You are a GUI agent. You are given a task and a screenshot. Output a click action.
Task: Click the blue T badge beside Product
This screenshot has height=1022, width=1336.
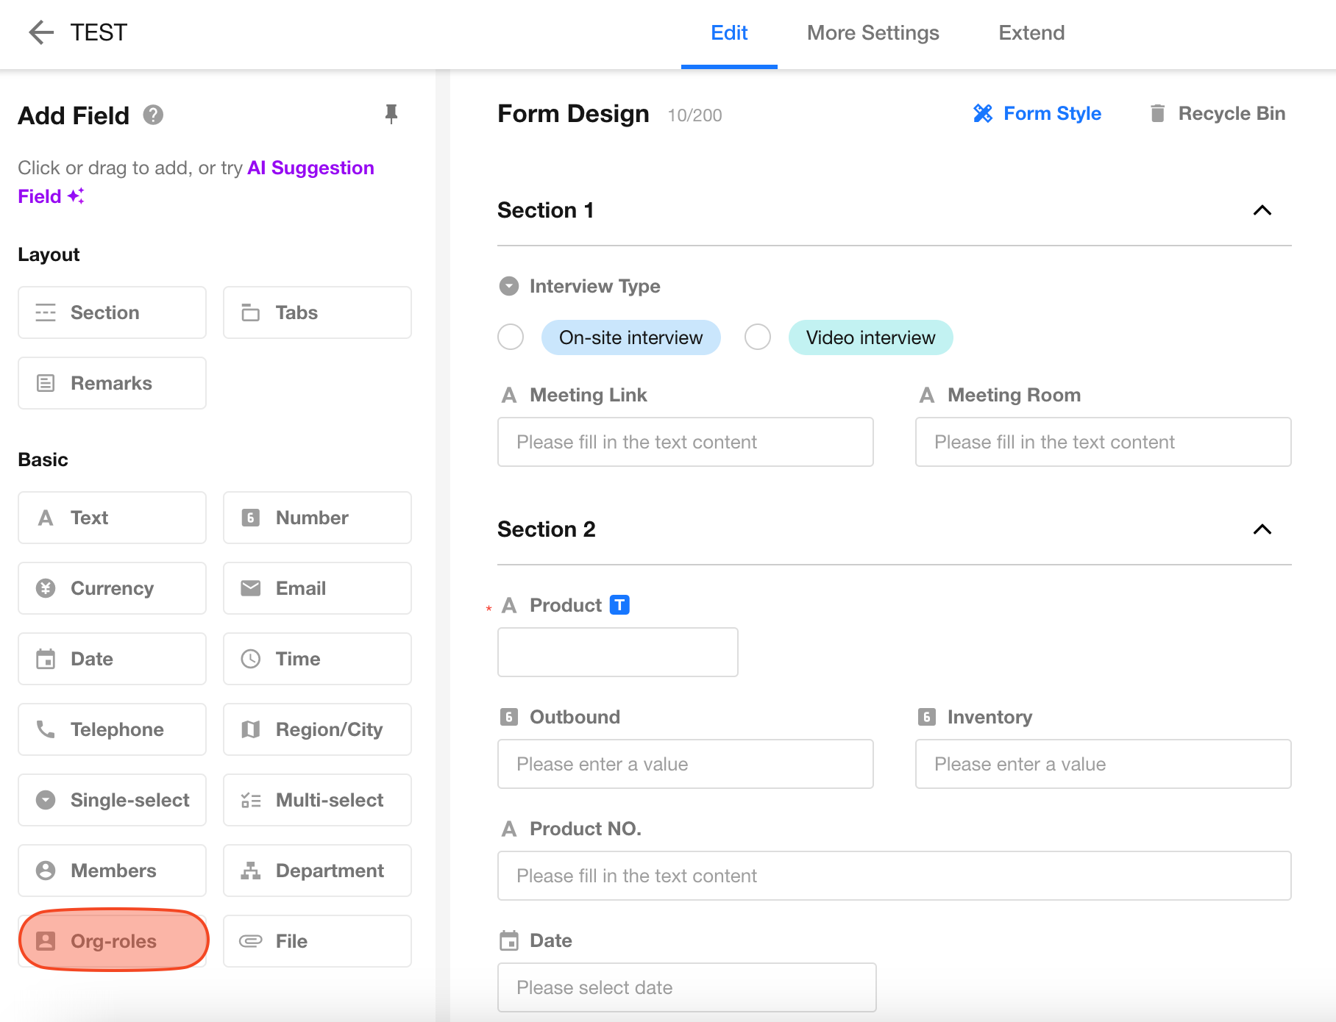coord(620,605)
